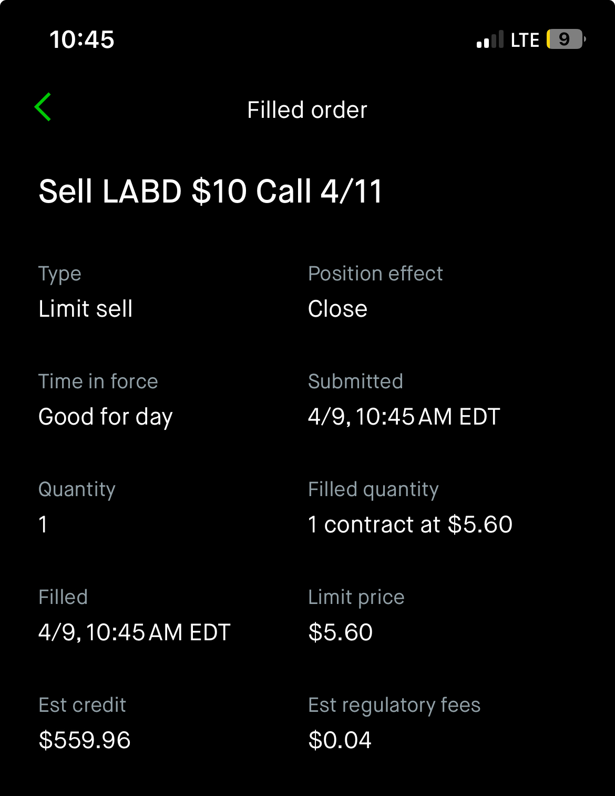Select 1 contract at $5.60 text

click(x=410, y=525)
